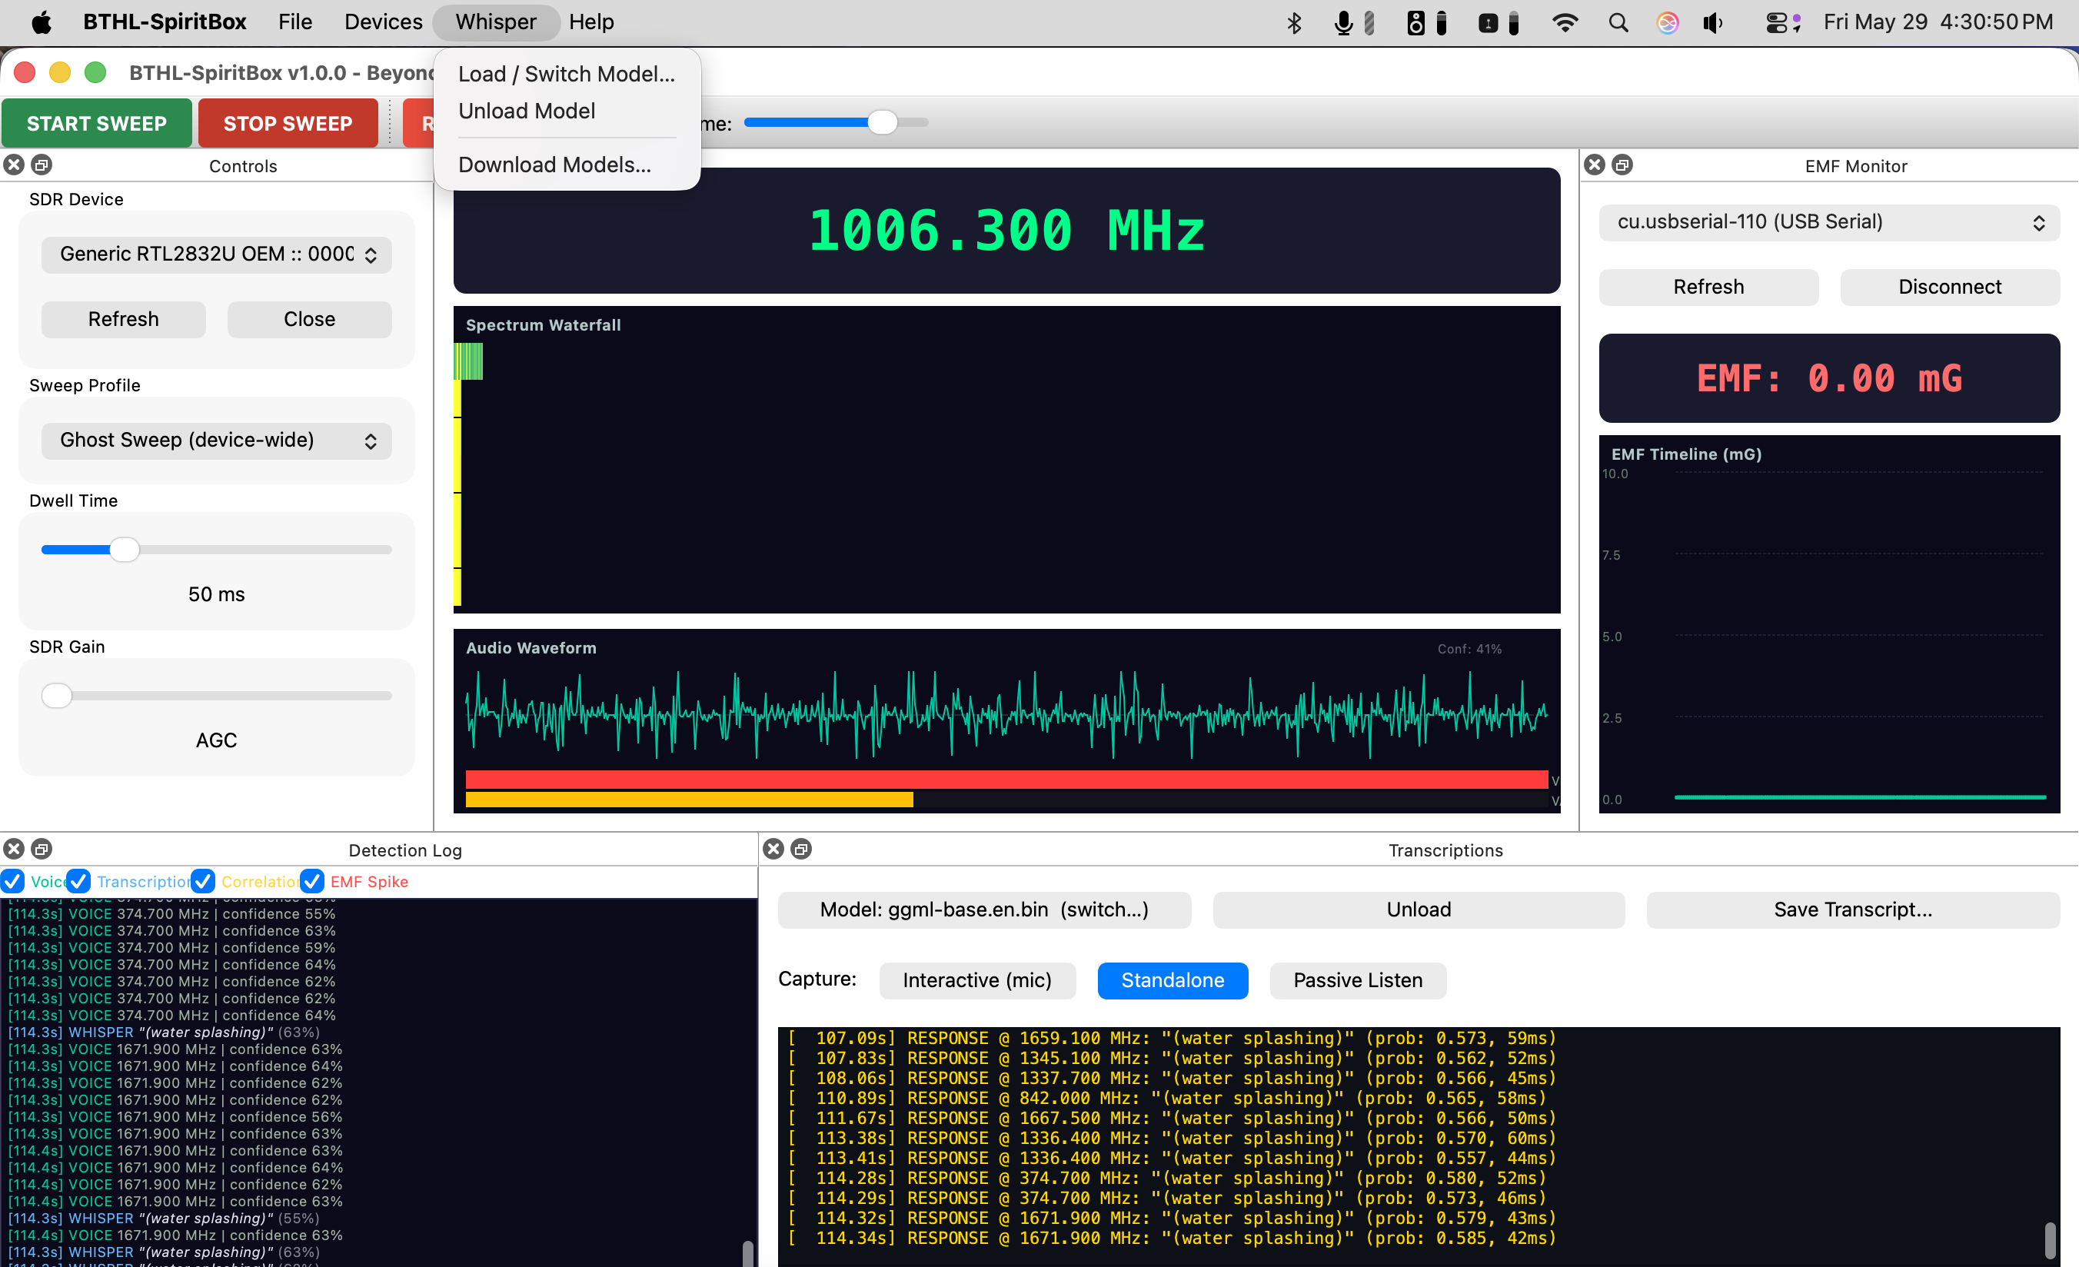Open the File menu

coord(294,22)
